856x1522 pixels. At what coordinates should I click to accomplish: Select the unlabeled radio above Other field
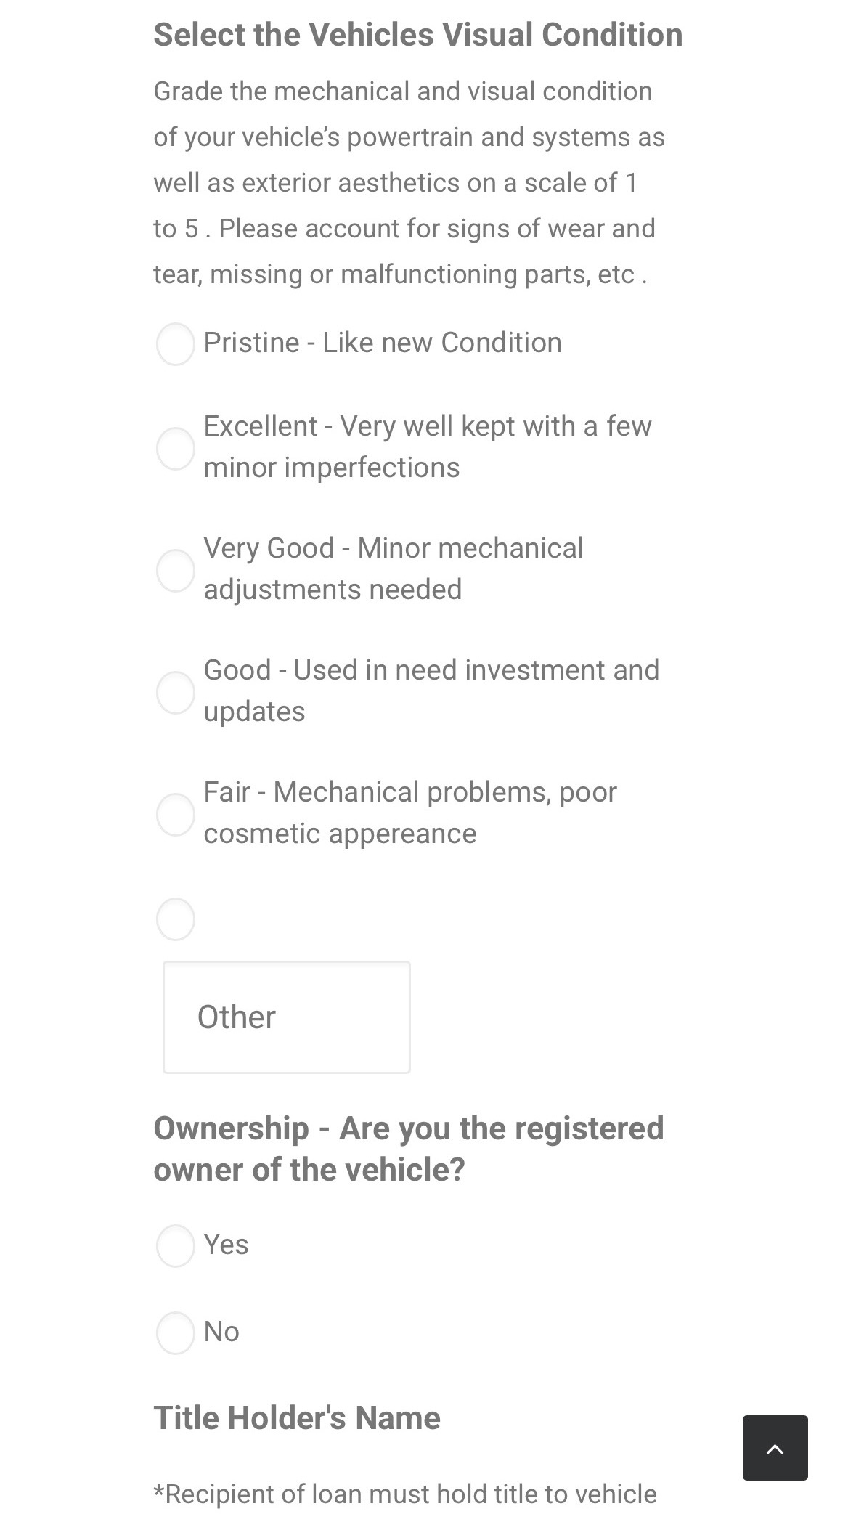(x=176, y=919)
